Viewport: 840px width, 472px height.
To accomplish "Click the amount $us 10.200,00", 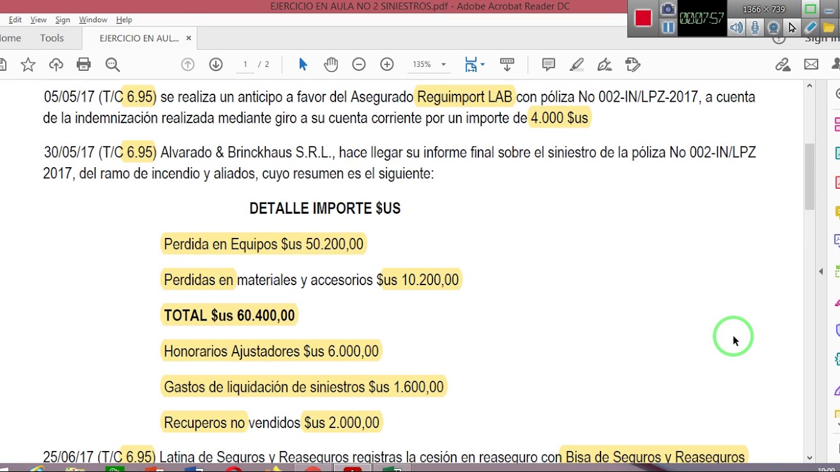I will (417, 280).
